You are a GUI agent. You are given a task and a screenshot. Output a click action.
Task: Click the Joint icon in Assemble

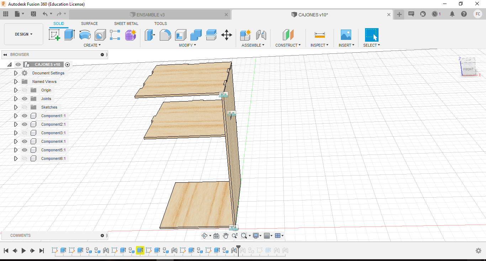pyautogui.click(x=261, y=35)
